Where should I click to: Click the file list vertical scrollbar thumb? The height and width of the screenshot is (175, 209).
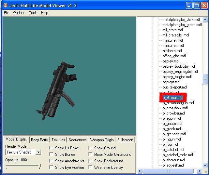[x=205, y=79]
